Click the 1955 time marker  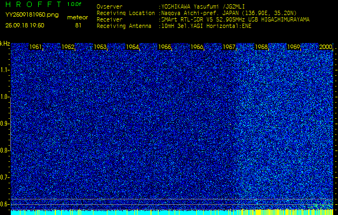pyautogui.click(x=164, y=47)
